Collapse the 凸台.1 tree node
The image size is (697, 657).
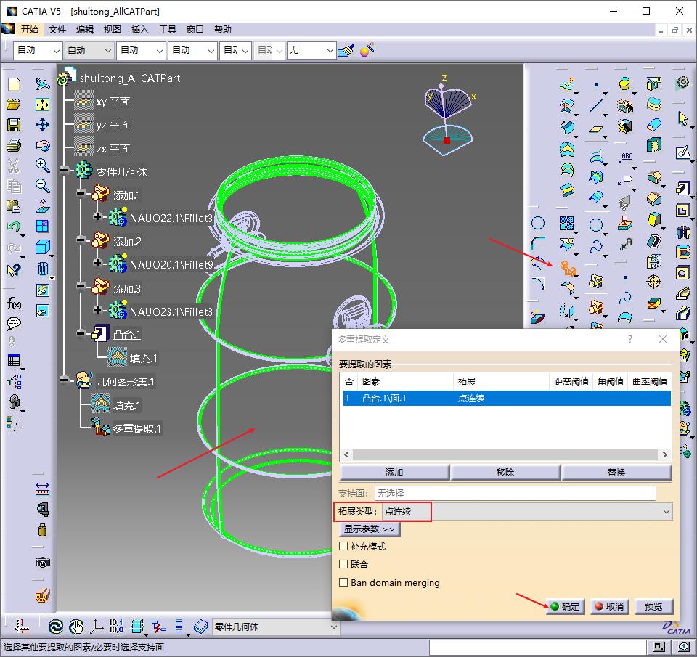click(81, 333)
